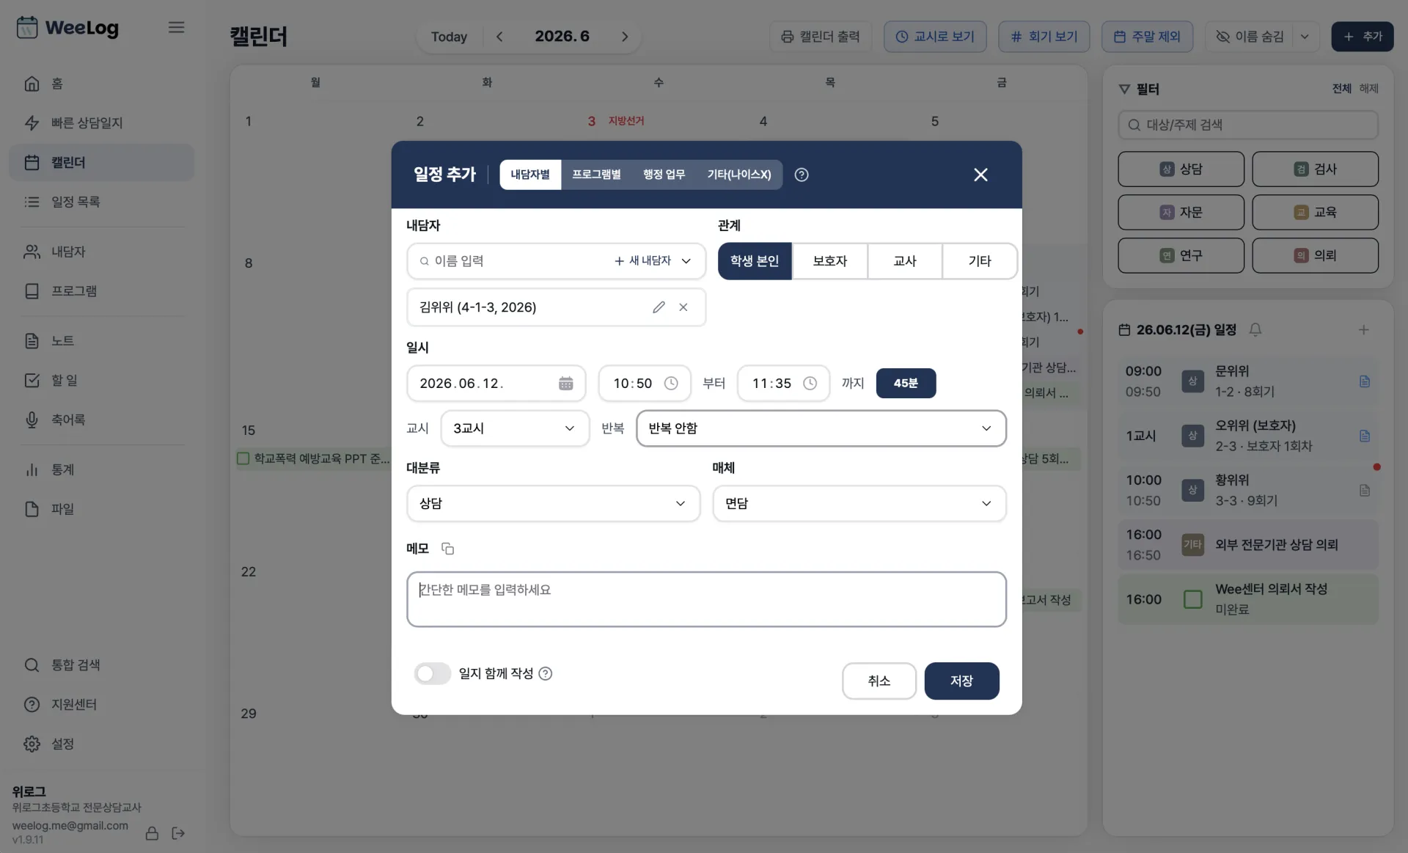Open the 매체 dropdown showing 면담
Image resolution: width=1408 pixels, height=853 pixels.
[x=859, y=504]
